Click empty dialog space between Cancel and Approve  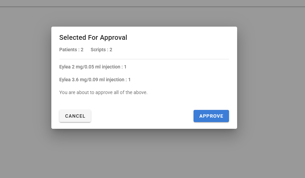[142, 116]
